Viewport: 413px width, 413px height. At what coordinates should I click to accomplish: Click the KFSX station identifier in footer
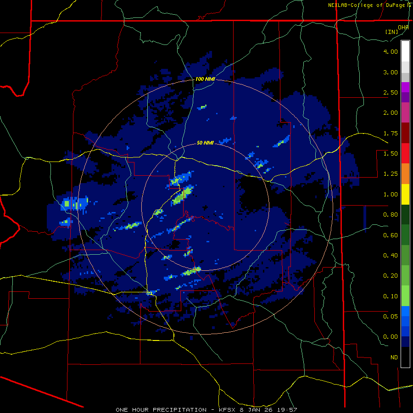[228, 410]
